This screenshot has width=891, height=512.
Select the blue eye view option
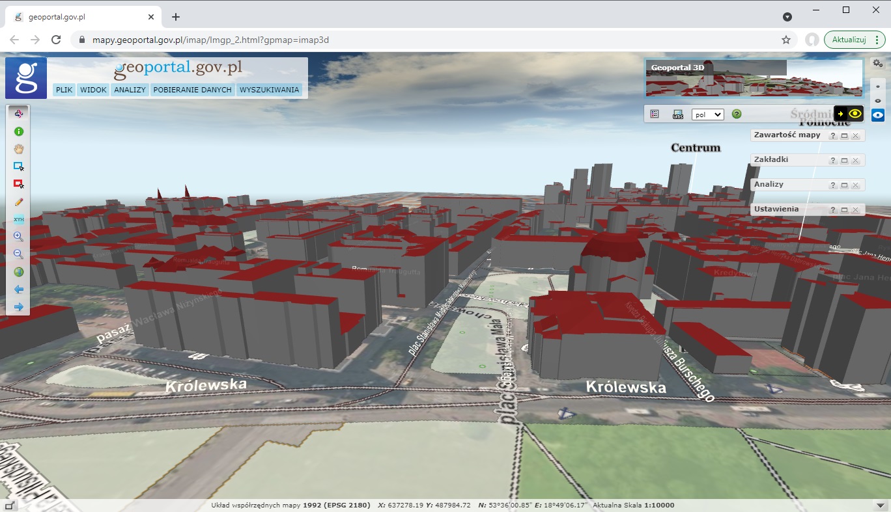point(878,115)
